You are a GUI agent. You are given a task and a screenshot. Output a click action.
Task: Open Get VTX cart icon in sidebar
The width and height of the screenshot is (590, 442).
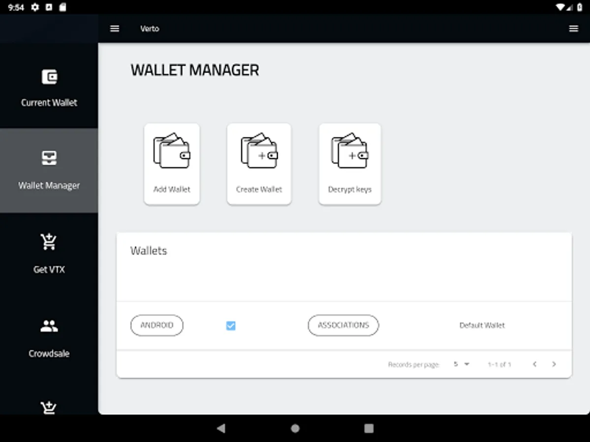(x=49, y=242)
